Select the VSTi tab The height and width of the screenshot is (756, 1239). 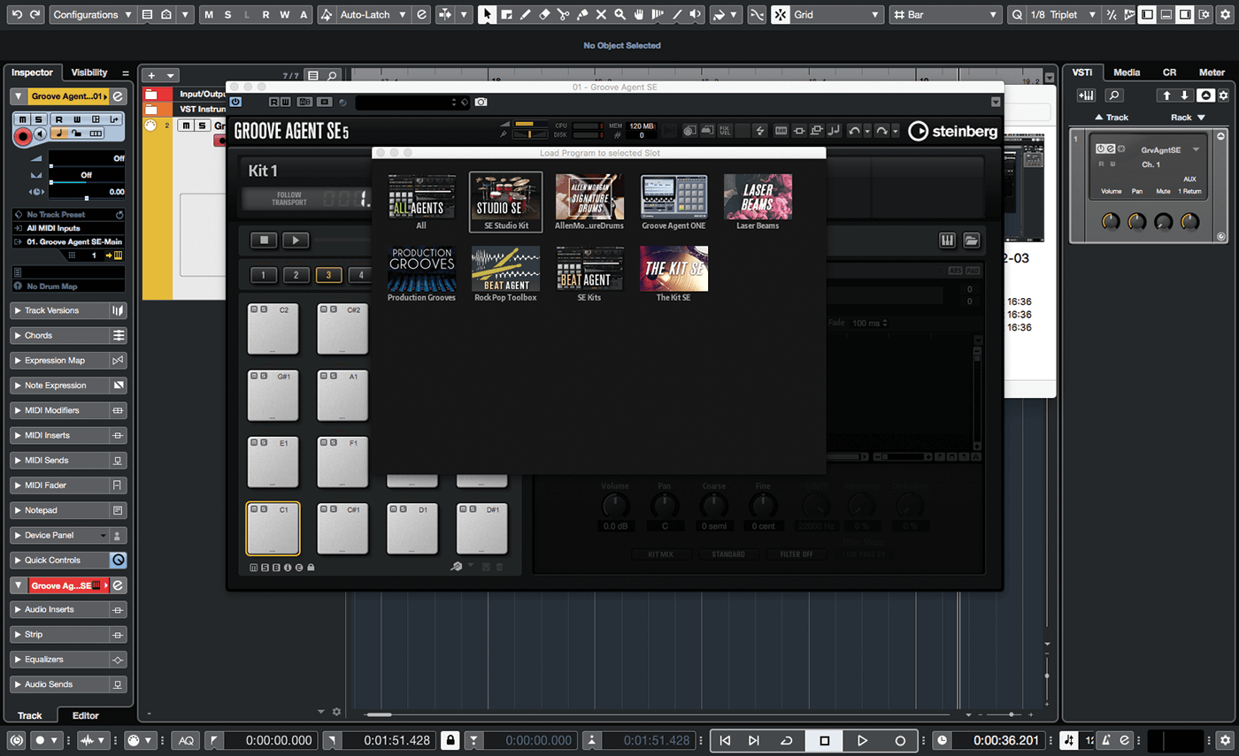pos(1081,73)
